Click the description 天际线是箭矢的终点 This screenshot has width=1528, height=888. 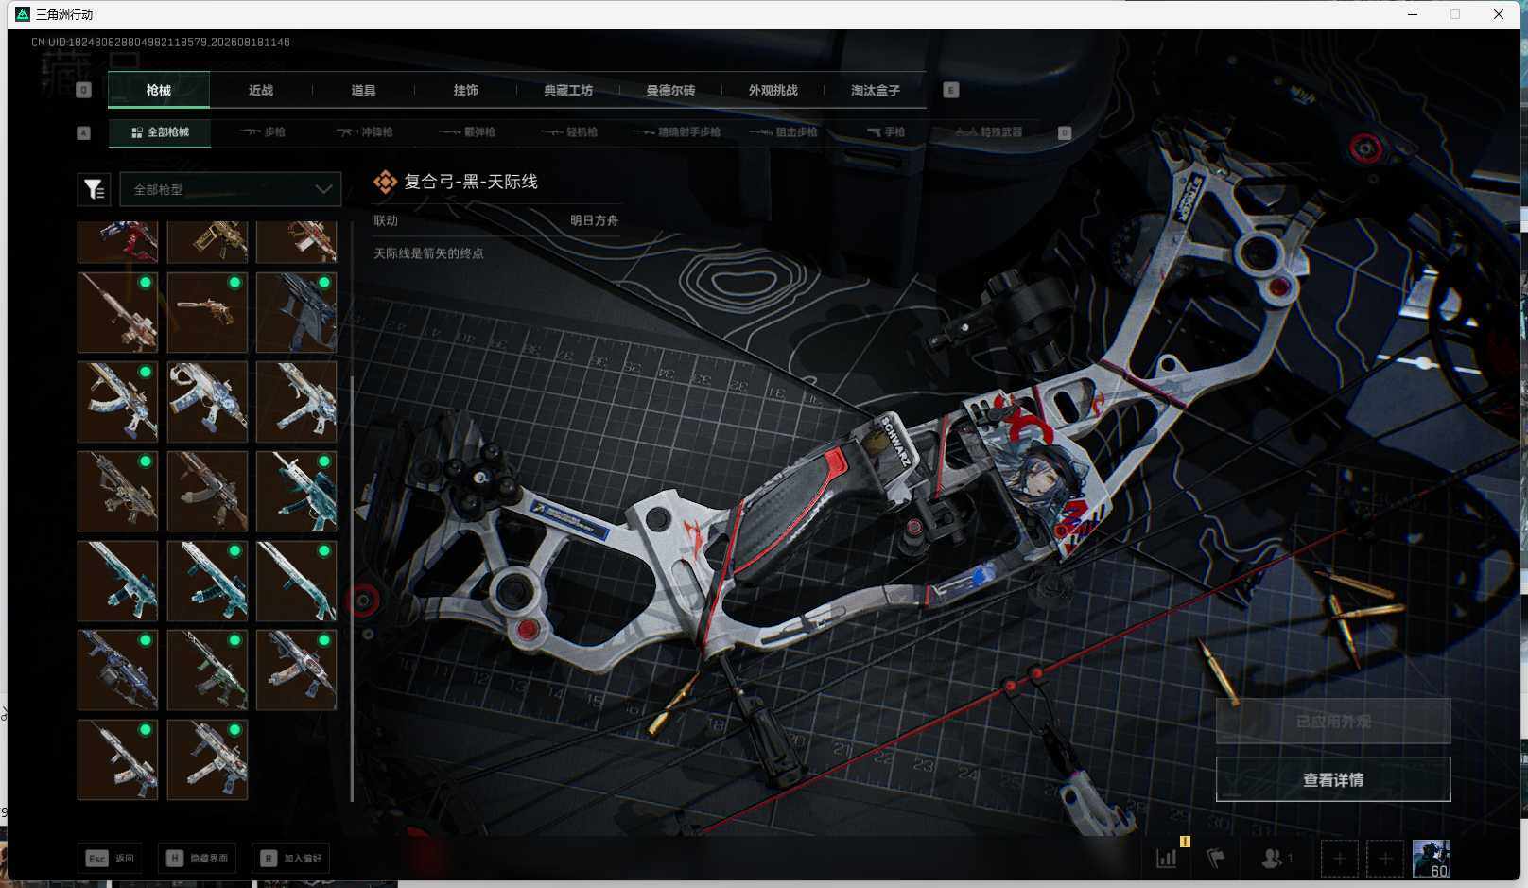point(428,253)
